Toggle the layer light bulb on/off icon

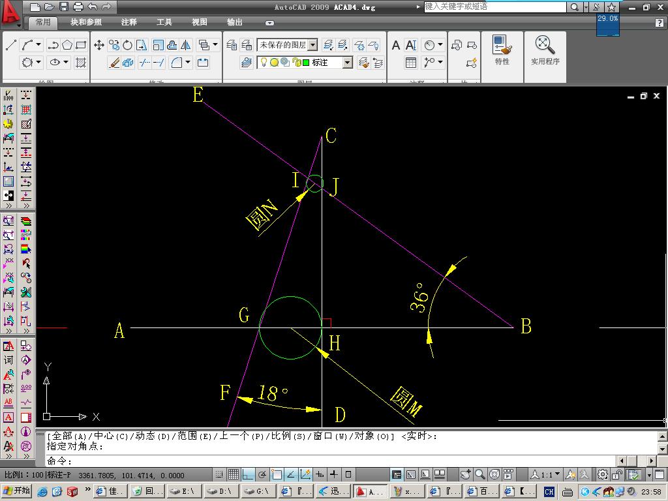264,62
